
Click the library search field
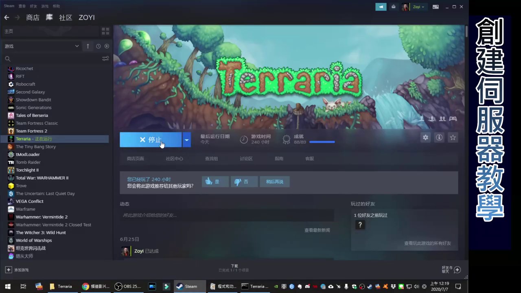[52, 59]
